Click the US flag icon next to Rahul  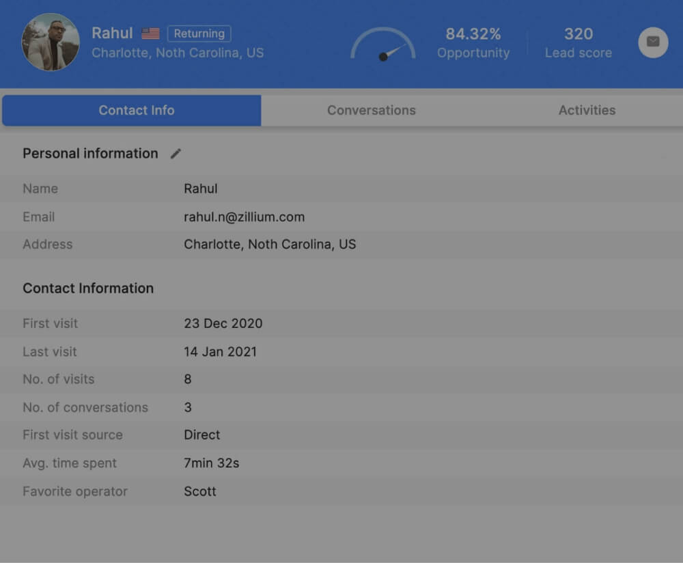(x=150, y=33)
